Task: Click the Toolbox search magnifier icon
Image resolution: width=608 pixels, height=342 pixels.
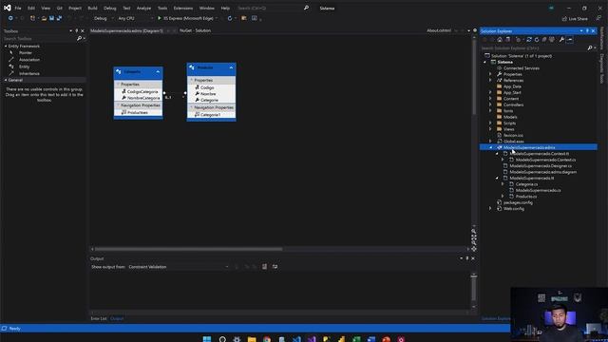Action: pos(79,39)
